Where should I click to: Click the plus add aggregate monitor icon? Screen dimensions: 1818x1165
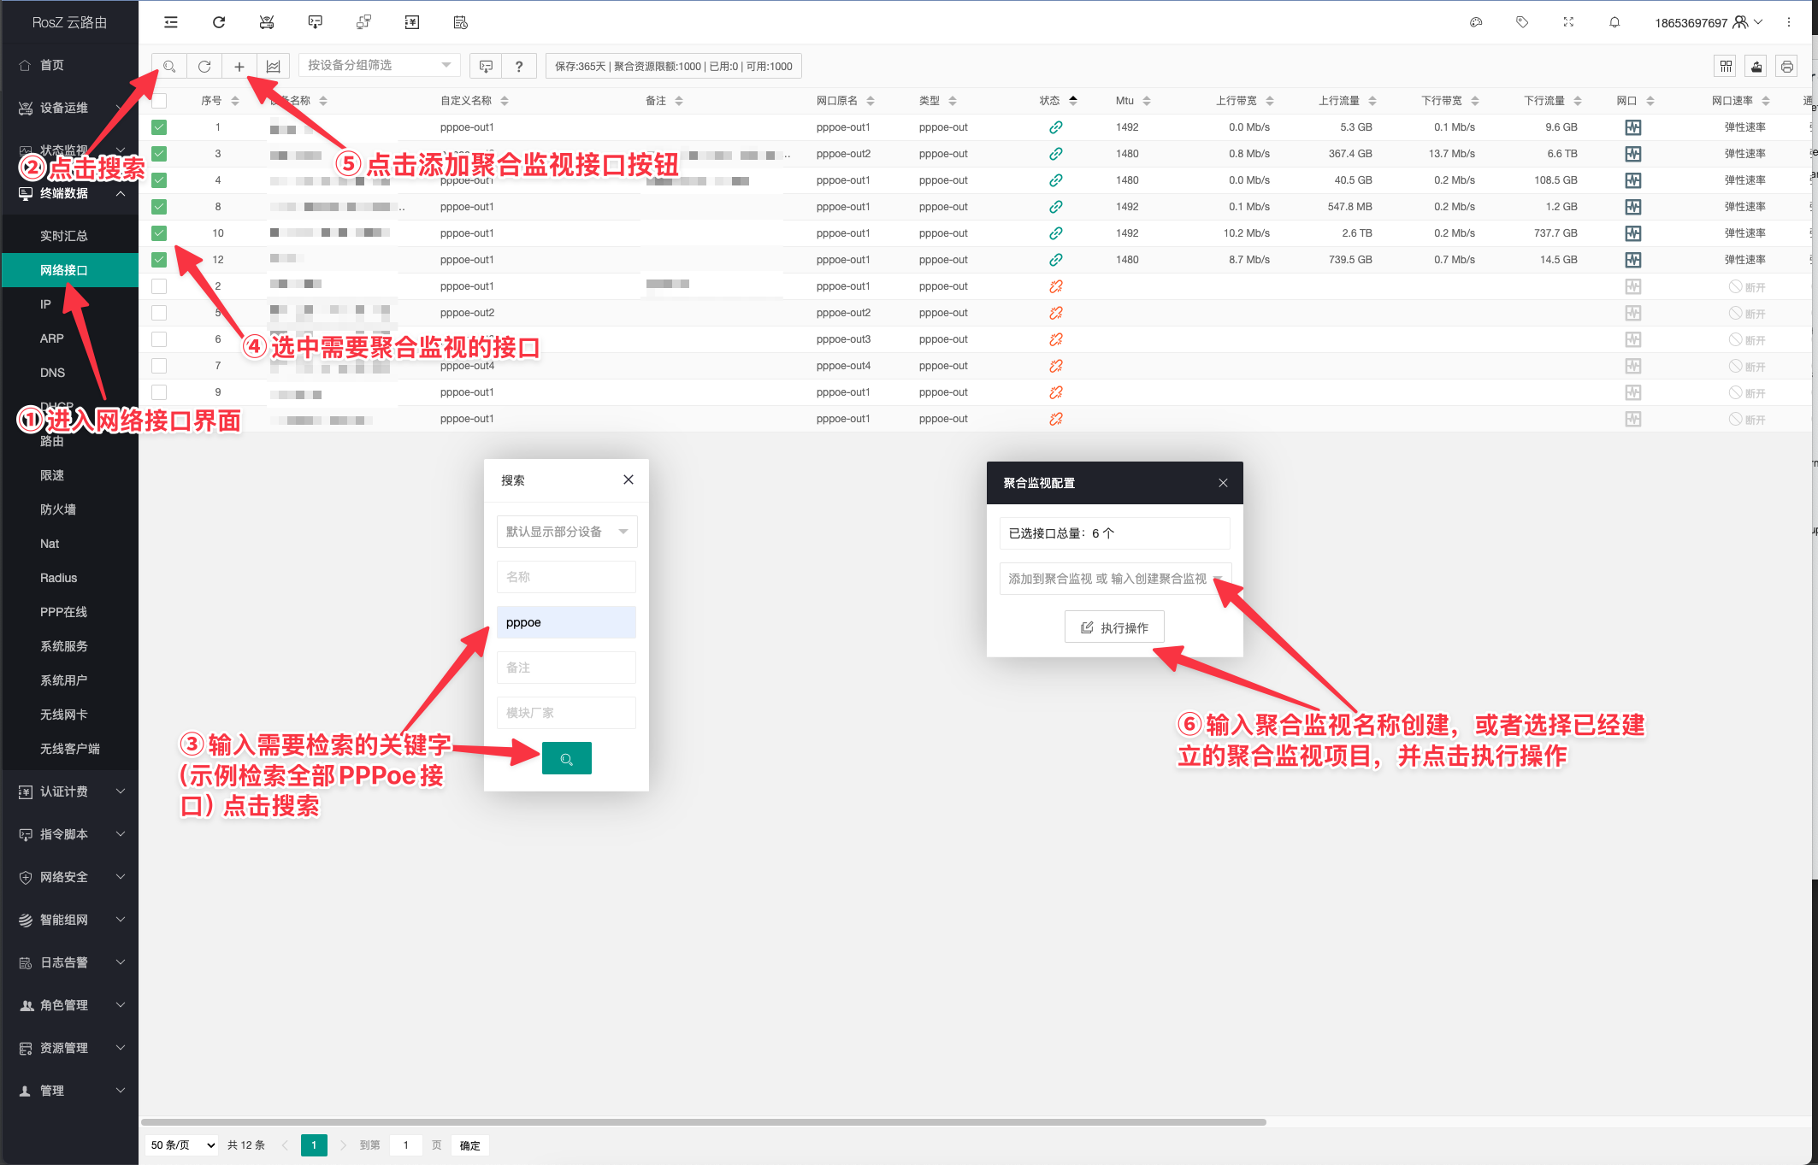coord(239,66)
